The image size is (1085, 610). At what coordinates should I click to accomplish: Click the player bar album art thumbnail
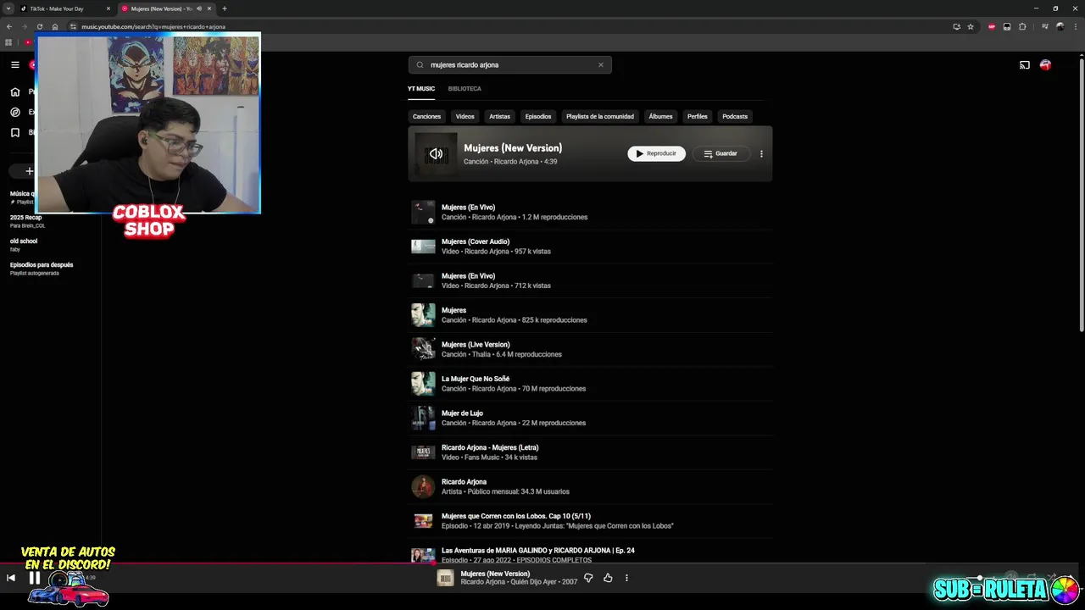445,578
